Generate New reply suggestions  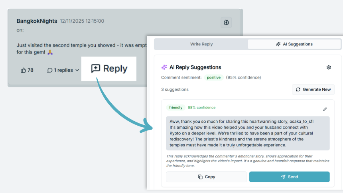(x=313, y=89)
